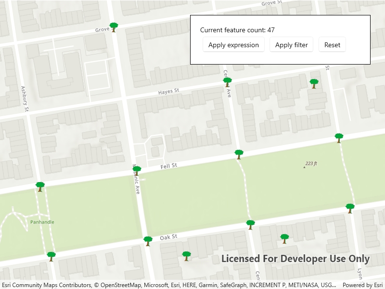
Task: Select tree icon at Fell St and Lyon St
Action: click(339, 138)
